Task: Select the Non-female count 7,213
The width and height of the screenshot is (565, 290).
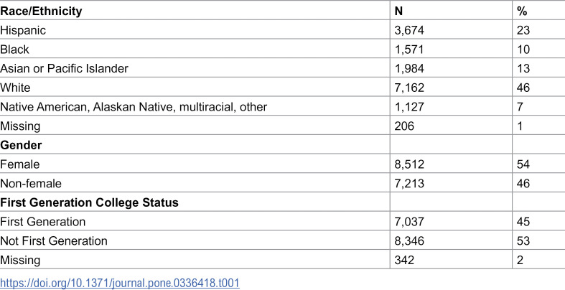Action: coord(409,183)
